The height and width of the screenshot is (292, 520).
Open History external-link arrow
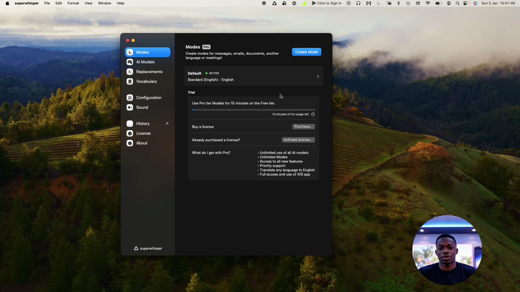(x=167, y=123)
